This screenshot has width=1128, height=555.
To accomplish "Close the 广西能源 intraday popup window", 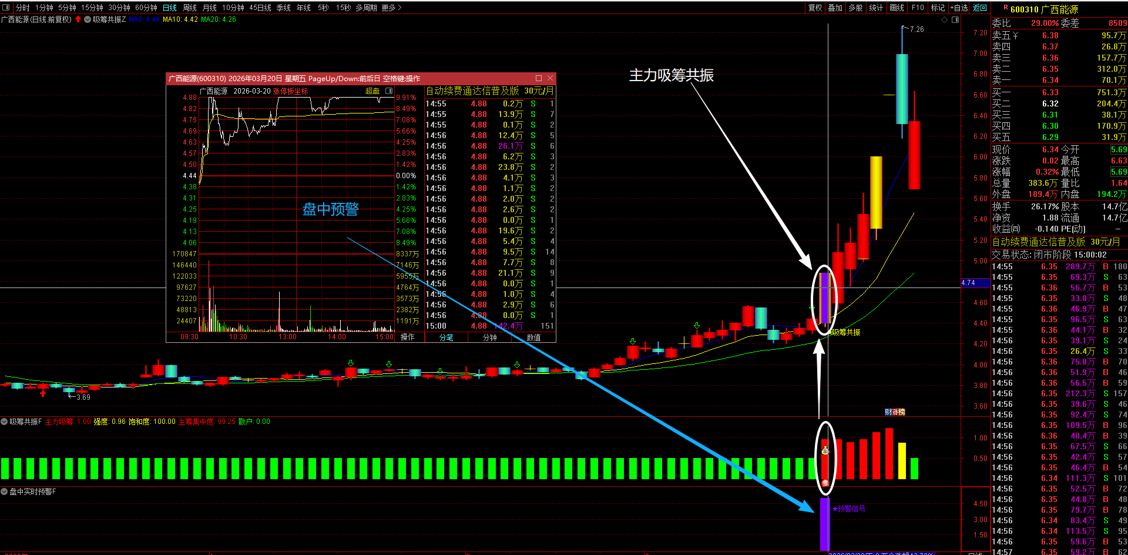I will click(550, 78).
